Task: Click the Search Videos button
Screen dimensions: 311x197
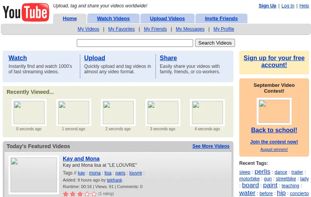Action: 215,43
